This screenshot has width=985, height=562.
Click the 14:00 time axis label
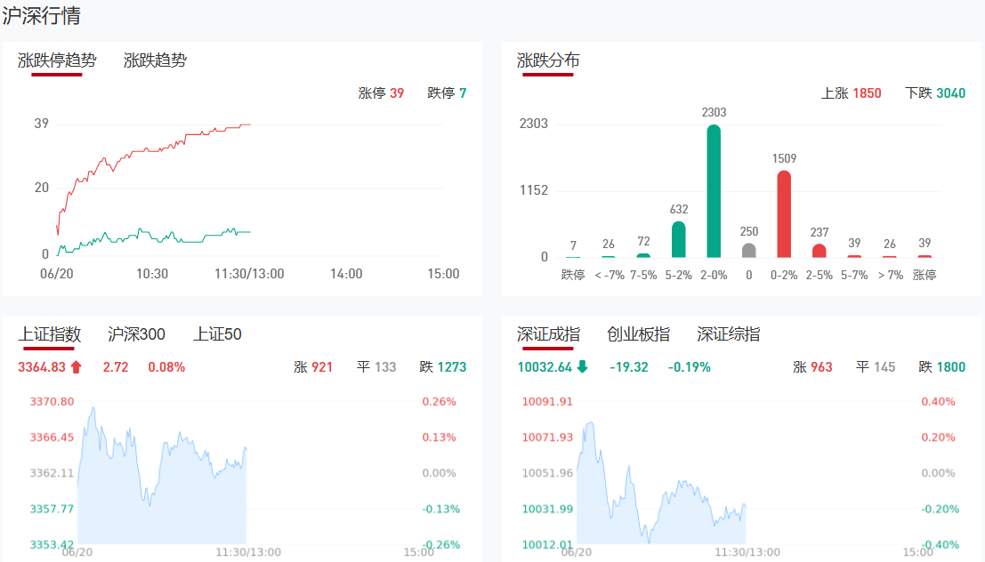(346, 274)
